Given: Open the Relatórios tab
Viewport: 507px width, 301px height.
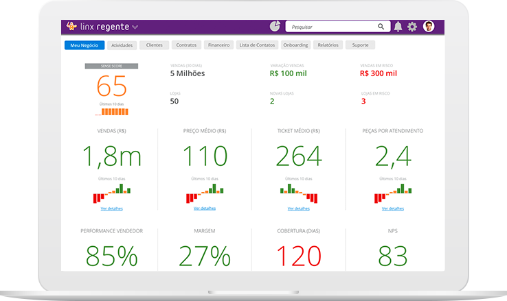Looking at the screenshot, I should 328,45.
